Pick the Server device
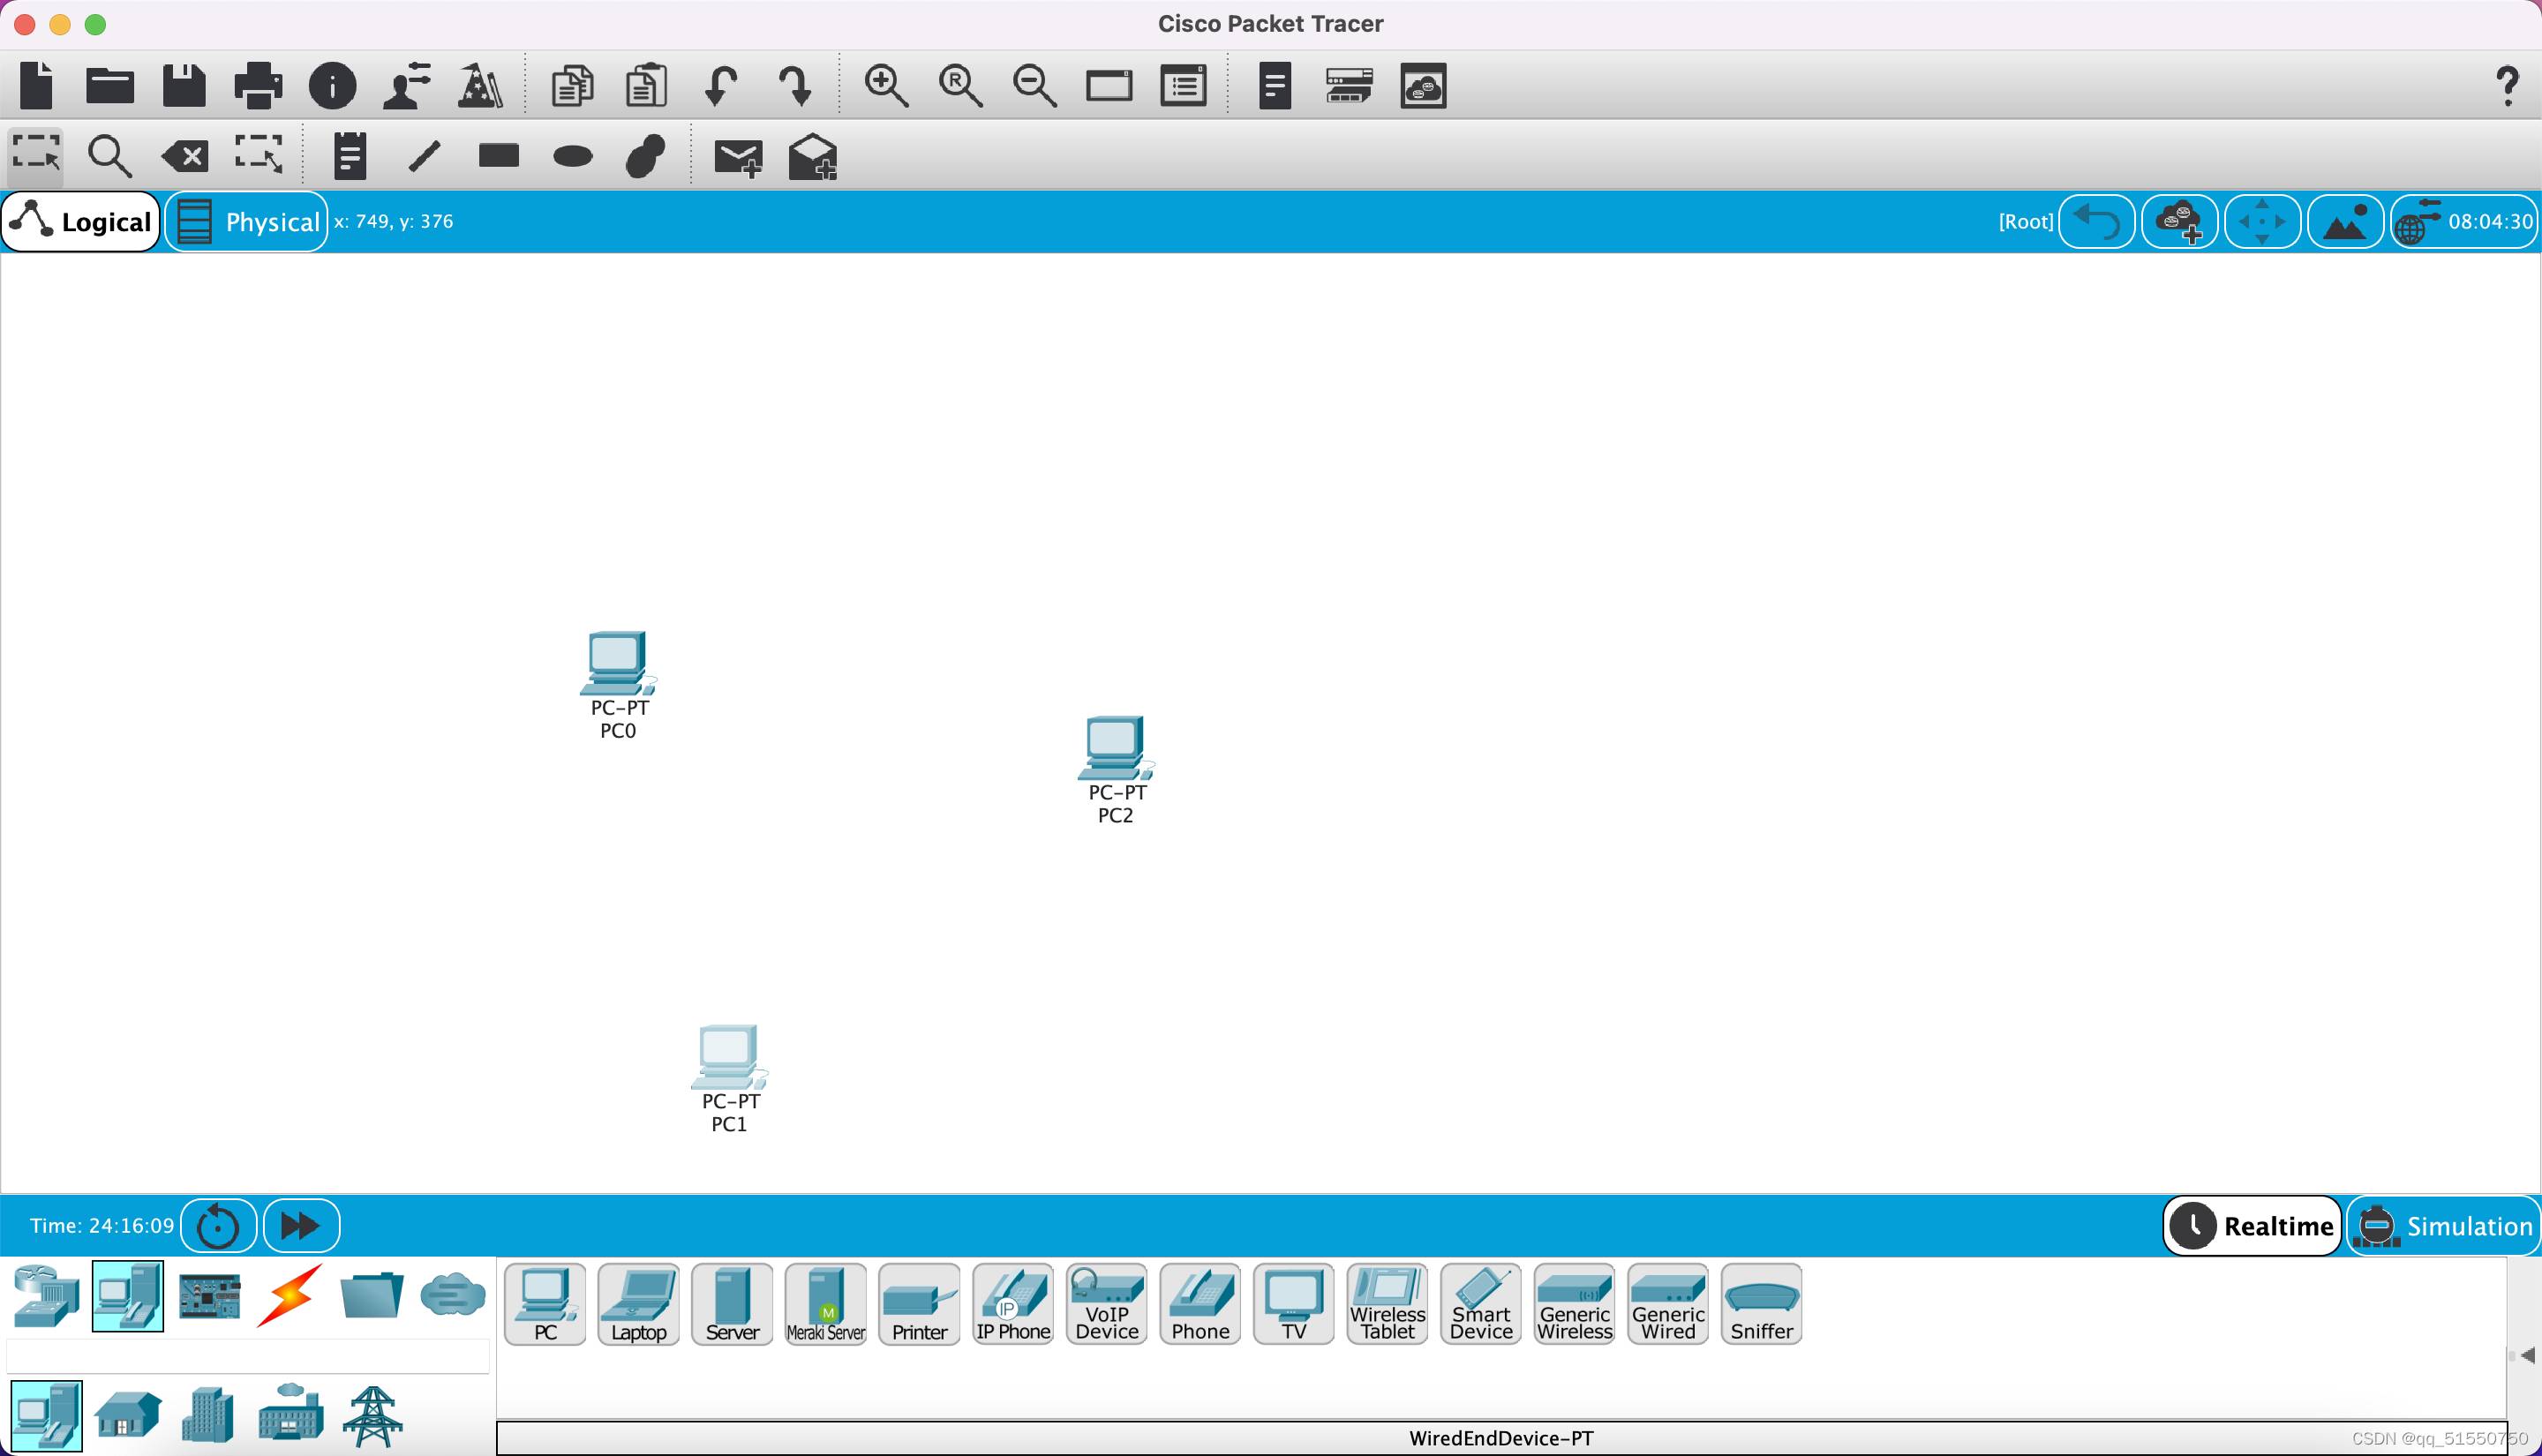Image resolution: width=2542 pixels, height=1456 pixels. click(732, 1304)
